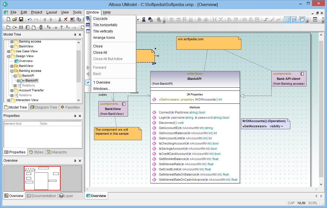Toggle the diagram heading display button
This screenshot has height=208, width=327.
[302, 20]
